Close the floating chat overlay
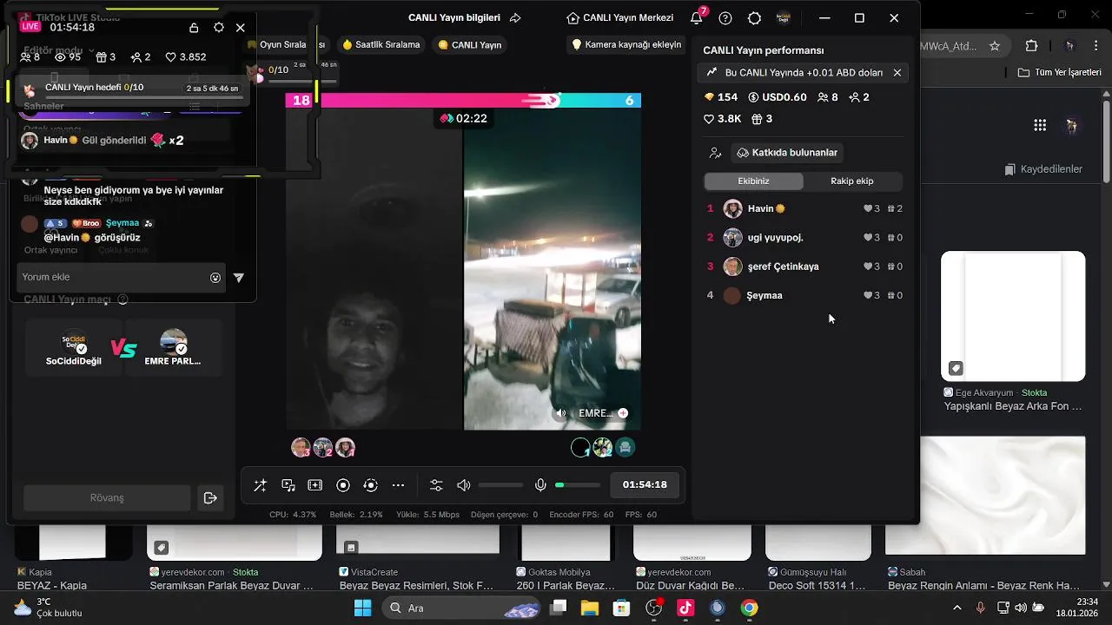This screenshot has height=625, width=1112. [x=241, y=28]
